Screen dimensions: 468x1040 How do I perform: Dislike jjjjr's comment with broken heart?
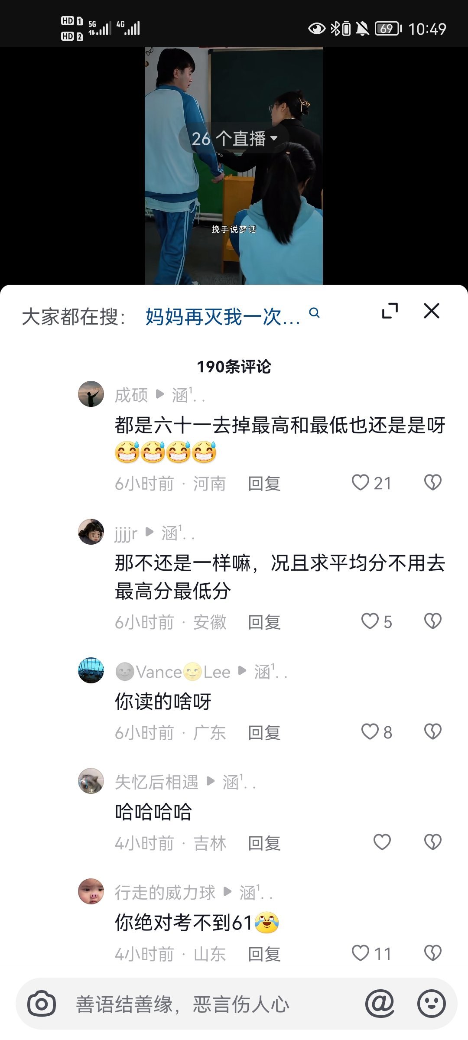[432, 621]
